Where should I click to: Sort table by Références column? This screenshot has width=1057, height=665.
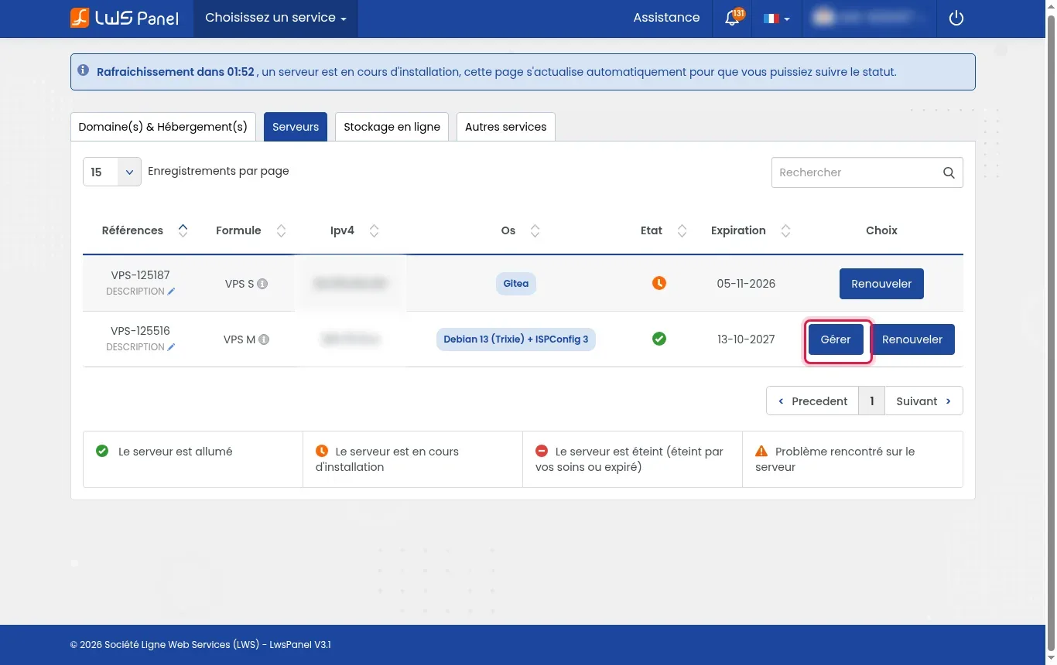183,230
